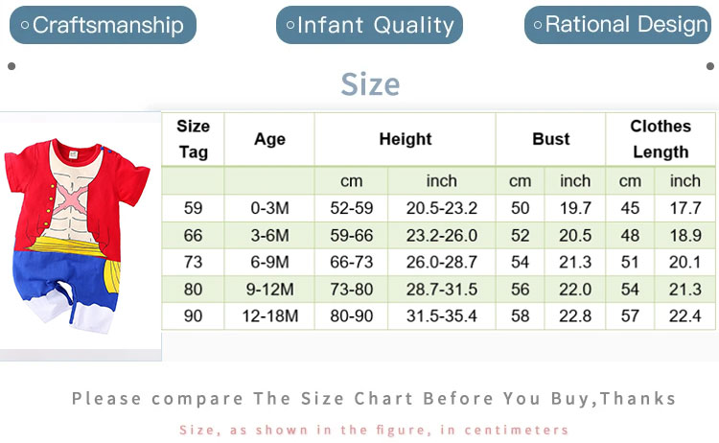Click the Infant Quality badge

369,25
